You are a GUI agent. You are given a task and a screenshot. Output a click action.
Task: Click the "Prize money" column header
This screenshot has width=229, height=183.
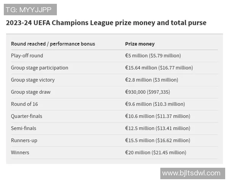(140, 44)
